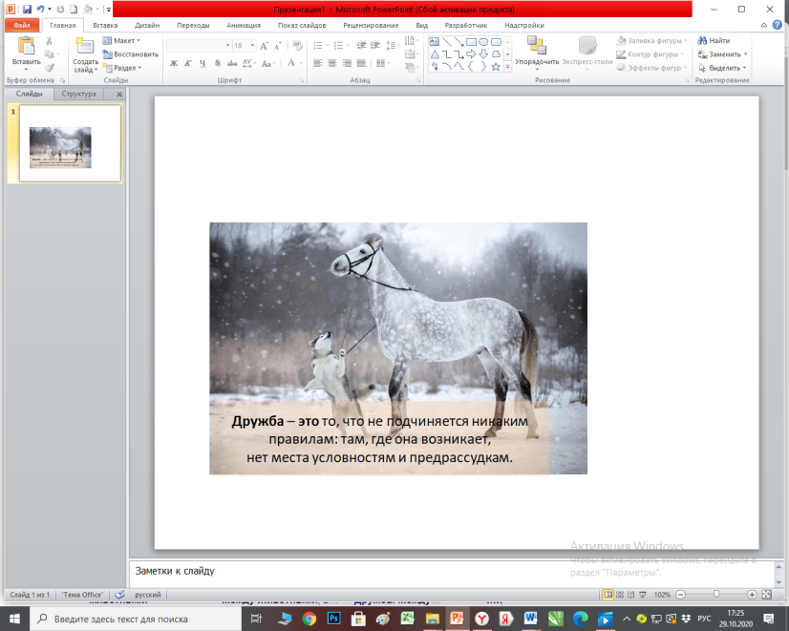Image resolution: width=789 pixels, height=631 pixels.
Task: Click the Заменить replace button
Action: [x=722, y=54]
